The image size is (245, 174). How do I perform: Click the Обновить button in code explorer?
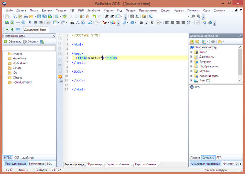click(x=12, y=42)
